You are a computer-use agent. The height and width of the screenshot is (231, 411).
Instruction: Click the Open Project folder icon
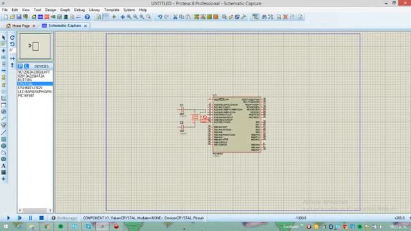[x=12, y=17]
